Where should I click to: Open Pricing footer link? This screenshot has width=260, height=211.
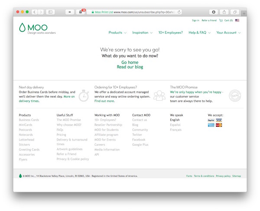[x=62, y=135]
